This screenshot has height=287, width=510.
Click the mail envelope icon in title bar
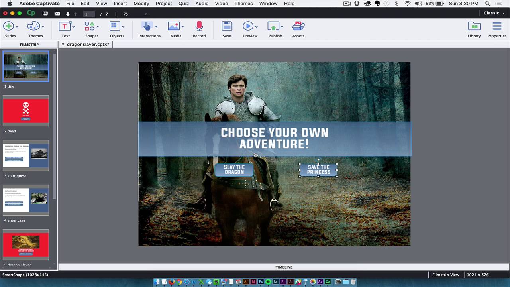57,14
